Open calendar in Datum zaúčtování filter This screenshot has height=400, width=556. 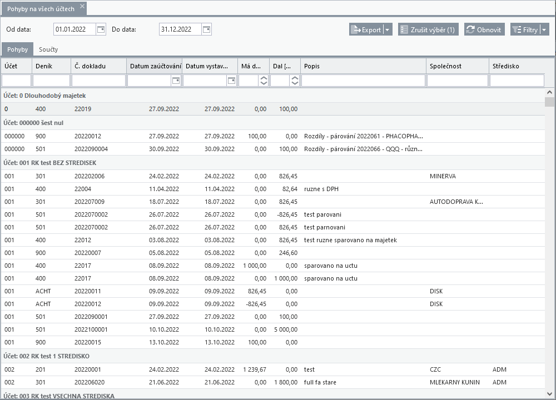(176, 81)
